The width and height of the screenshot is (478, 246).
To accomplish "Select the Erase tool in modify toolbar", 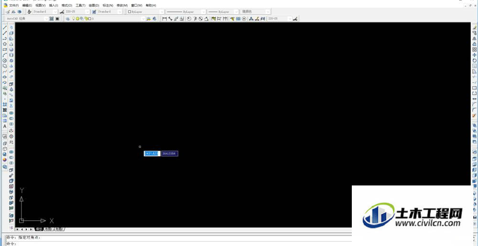I will 474,28.
